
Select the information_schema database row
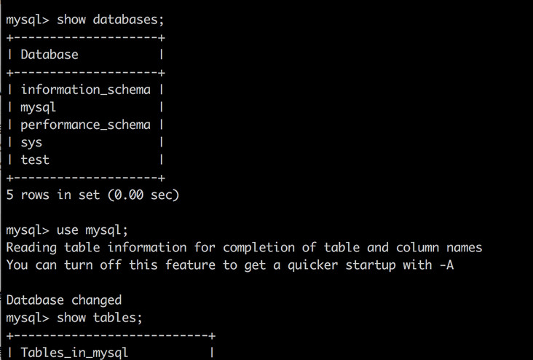[85, 90]
